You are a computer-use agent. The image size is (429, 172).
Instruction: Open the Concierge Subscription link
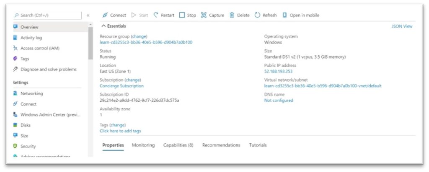(121, 86)
